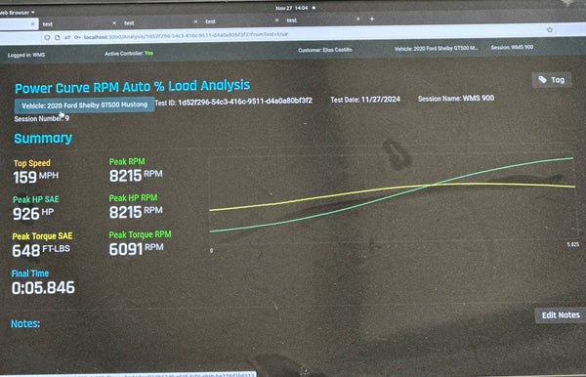Click the key icon in address bar
Screen dimensions: 586x377
[x=77, y=37]
